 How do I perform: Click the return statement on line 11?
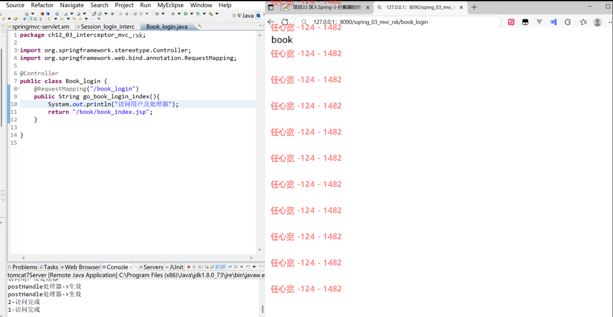coord(100,112)
